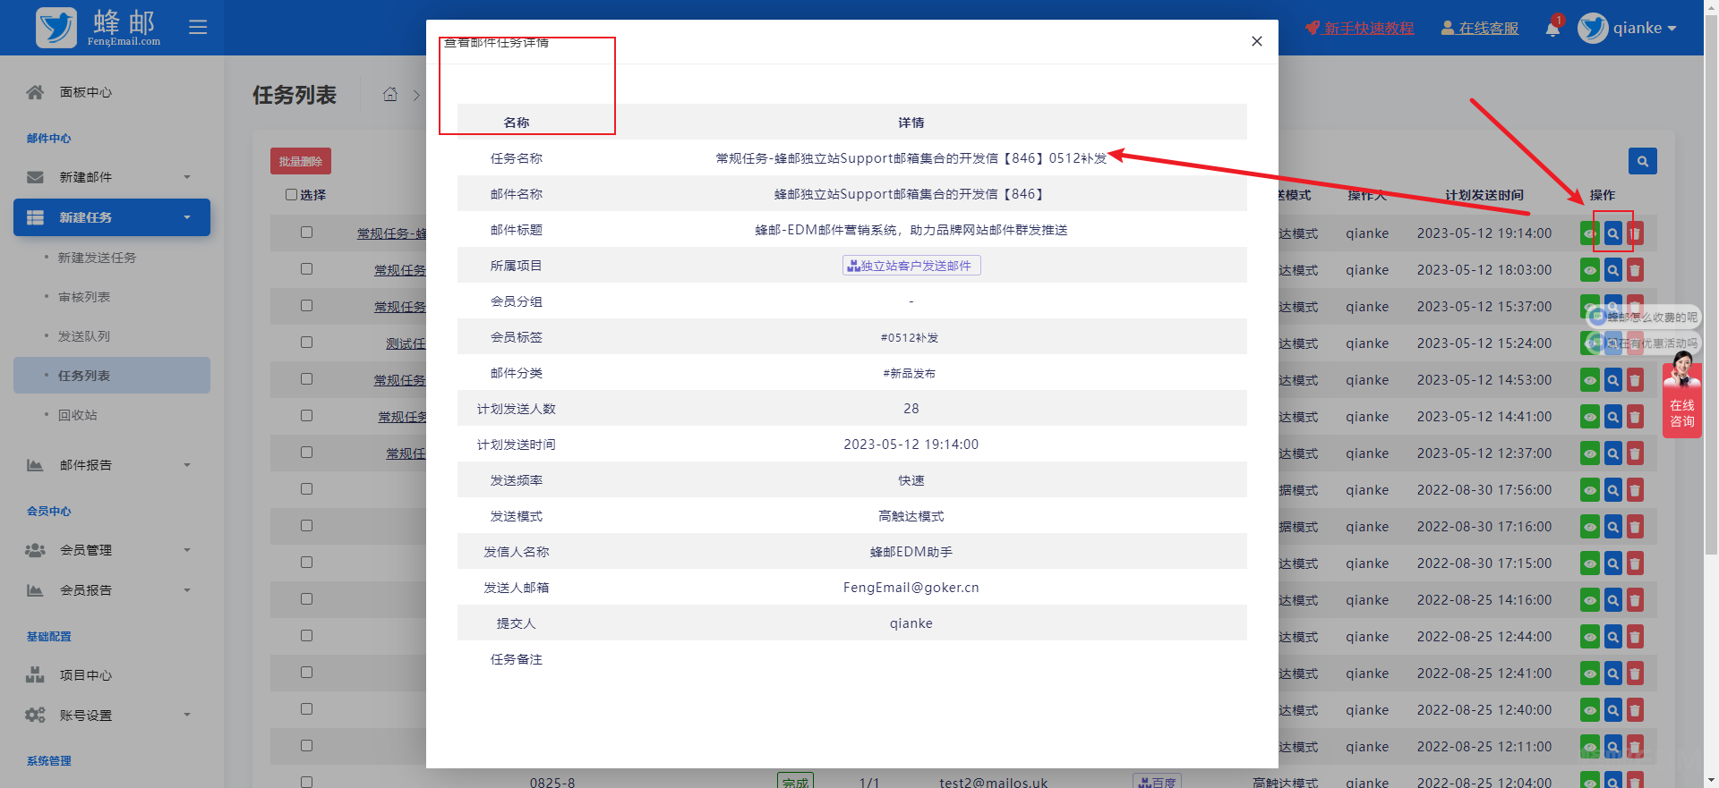Delete the 2022-08-25 12:41:00 task
Image resolution: width=1719 pixels, height=788 pixels.
click(1635, 674)
